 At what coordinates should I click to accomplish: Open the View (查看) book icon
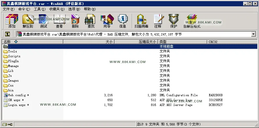(x=59, y=21)
